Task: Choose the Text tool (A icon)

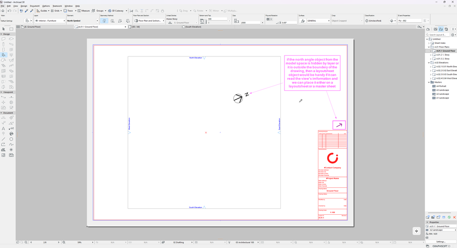Action: click(x=4, y=129)
